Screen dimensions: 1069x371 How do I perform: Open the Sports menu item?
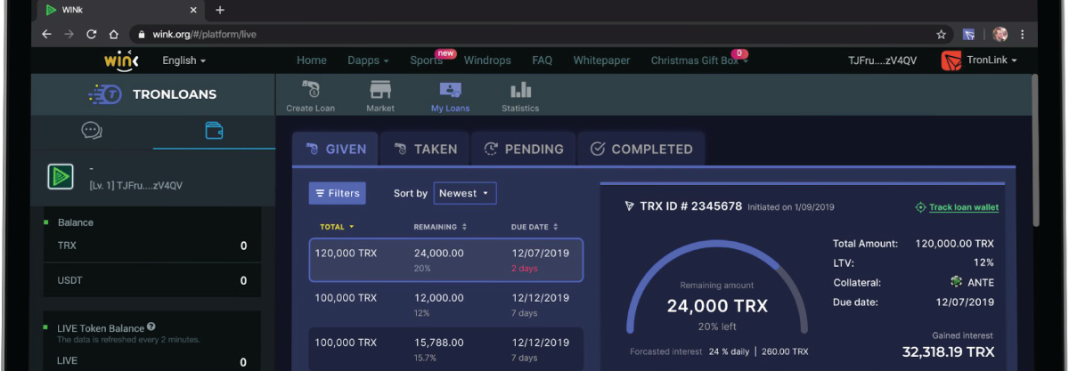(426, 60)
